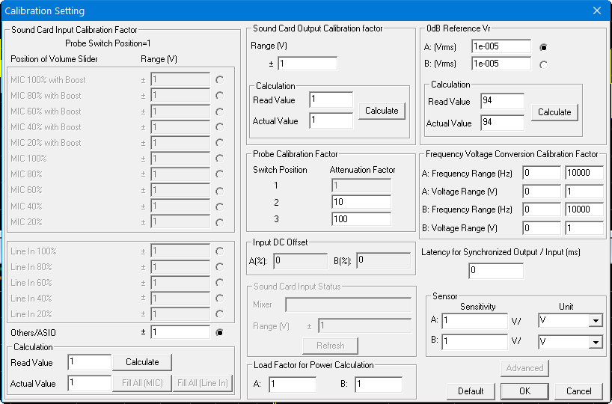Screen dimensions: 612x404
Task: Click Calculate in 0dB Reference Vr section
Action: (x=554, y=112)
